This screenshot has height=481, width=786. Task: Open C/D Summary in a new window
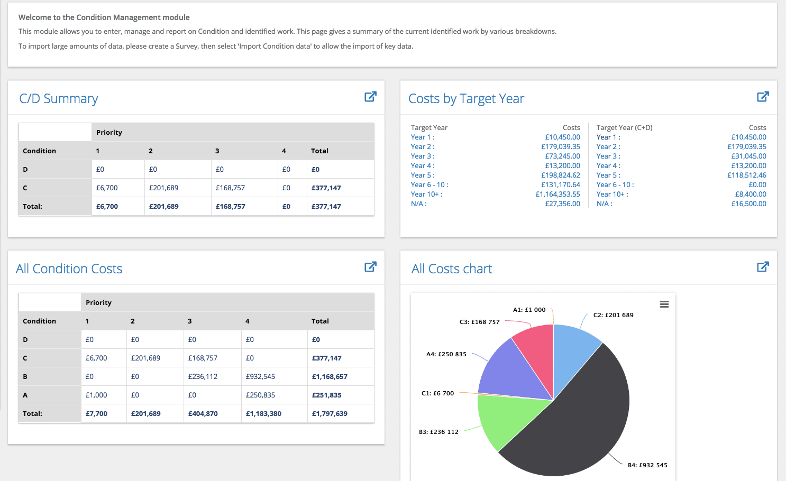coord(370,97)
